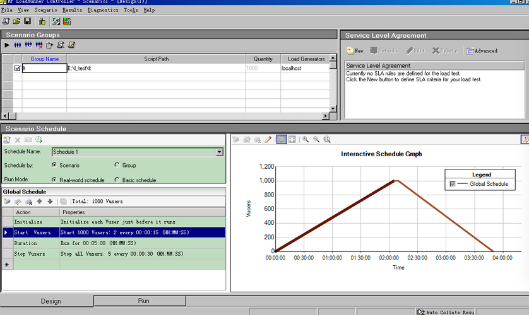
Task: Open the Diagnostics menu
Action: click(102, 11)
